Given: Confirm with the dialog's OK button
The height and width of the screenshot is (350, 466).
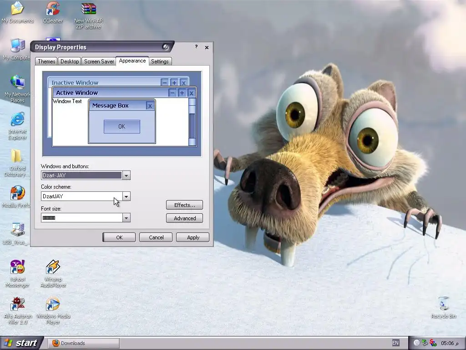Looking at the screenshot, I should [x=119, y=237].
